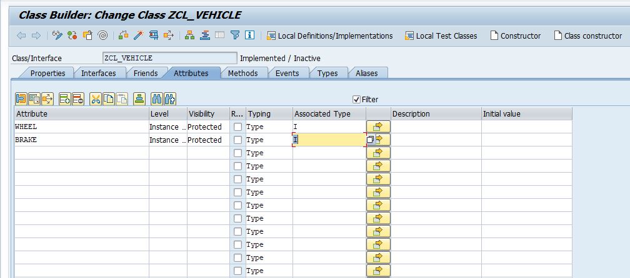Open the class documentation info icon

click(250, 36)
